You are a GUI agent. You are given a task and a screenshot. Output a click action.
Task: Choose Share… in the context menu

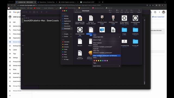[106, 58]
